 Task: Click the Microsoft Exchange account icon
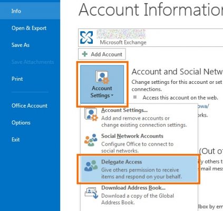(86, 37)
